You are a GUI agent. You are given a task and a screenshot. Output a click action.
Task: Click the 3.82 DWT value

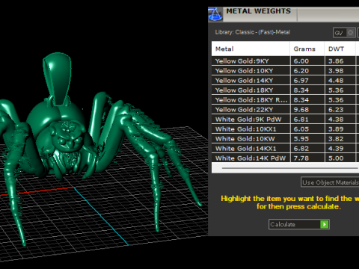[x=336, y=139]
